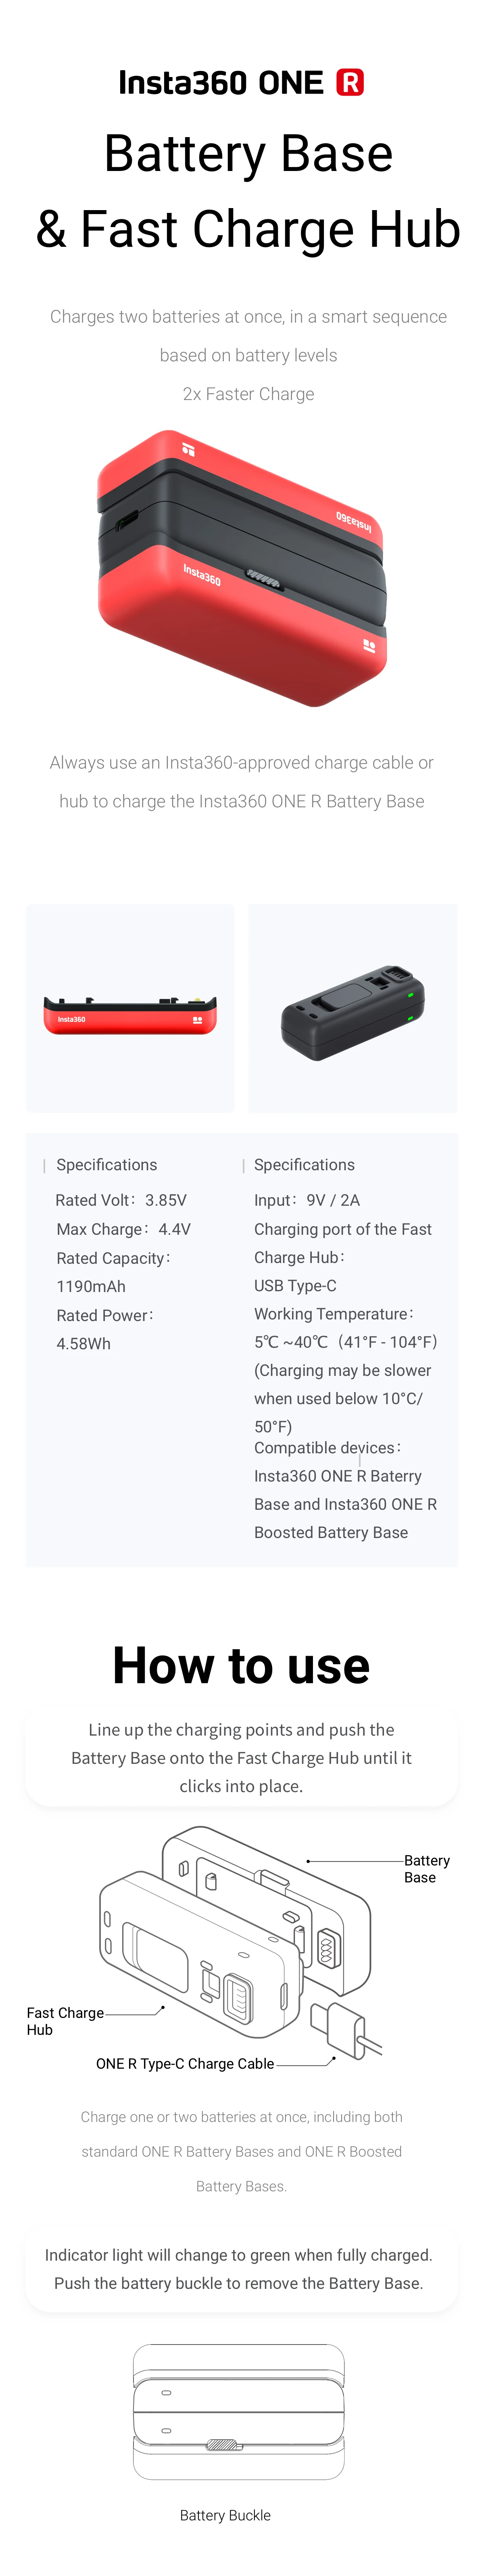Open the red Battery Base thumbnail
484x2576 pixels.
[x=130, y=1008]
